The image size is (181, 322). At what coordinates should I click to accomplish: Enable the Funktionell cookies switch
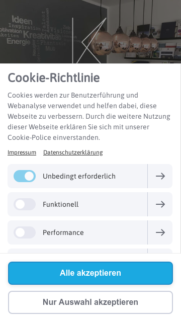coord(25,204)
